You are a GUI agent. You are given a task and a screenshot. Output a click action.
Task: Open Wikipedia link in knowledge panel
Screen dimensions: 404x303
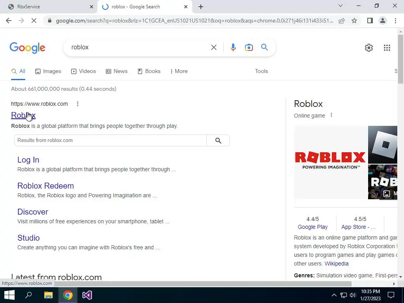[337, 264]
